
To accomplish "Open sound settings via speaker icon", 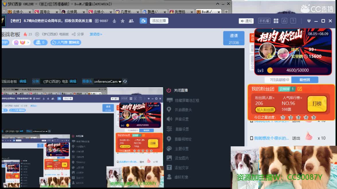I will [169, 119].
